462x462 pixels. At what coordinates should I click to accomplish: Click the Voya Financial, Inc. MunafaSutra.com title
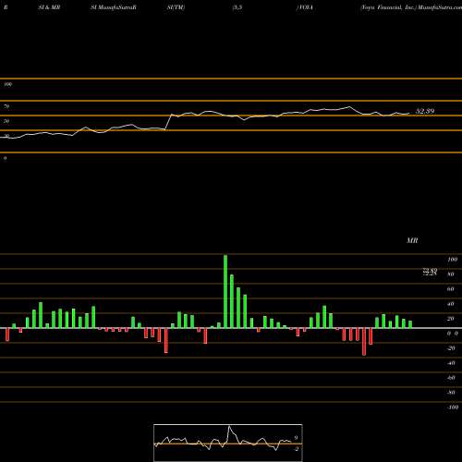pos(411,7)
